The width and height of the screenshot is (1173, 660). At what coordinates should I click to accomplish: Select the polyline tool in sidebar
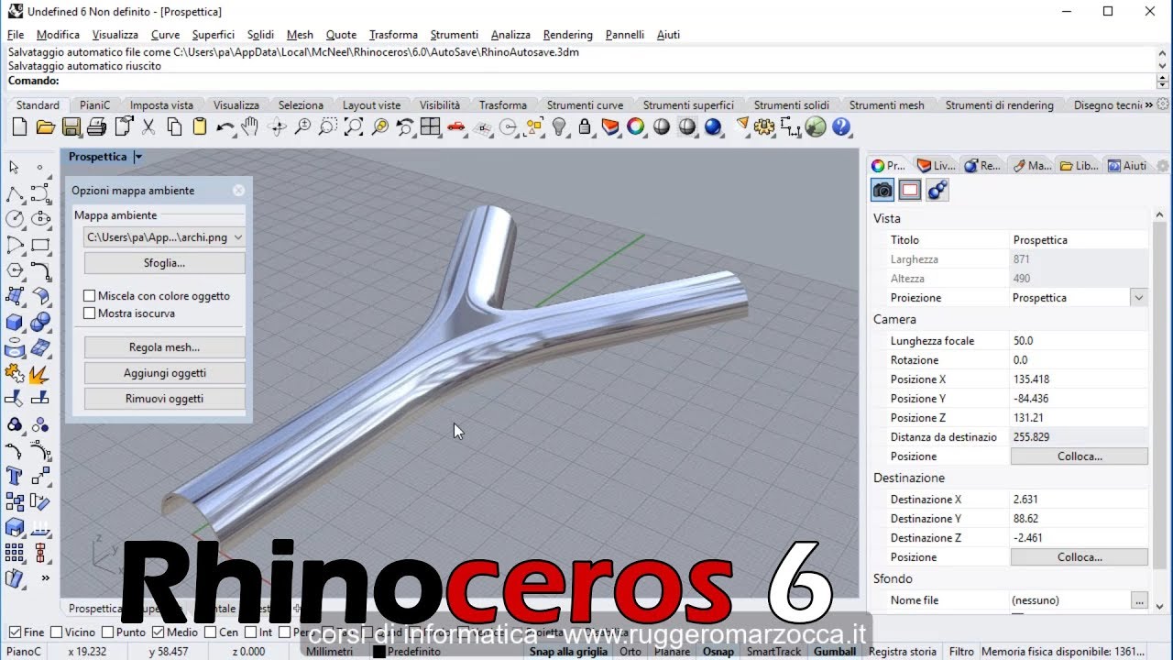pyautogui.click(x=15, y=193)
